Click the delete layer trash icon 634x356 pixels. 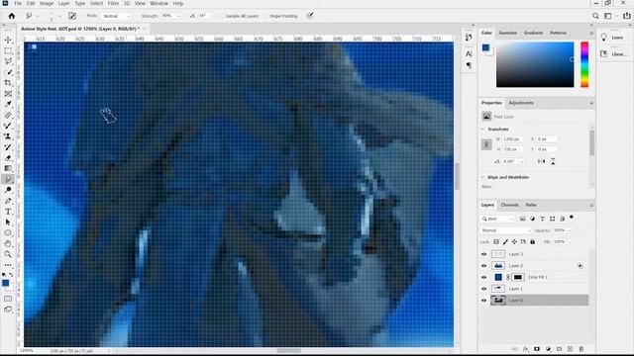click(581, 349)
